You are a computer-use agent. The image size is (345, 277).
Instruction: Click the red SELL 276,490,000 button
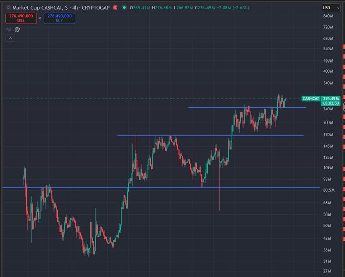21,18
